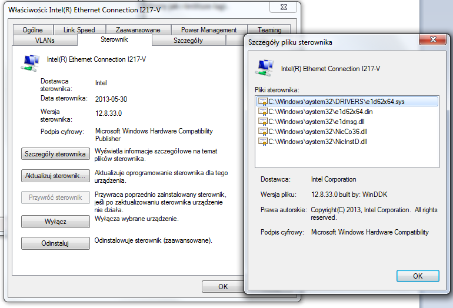Click the Wyłącz button
This screenshot has height=308, width=453.
tap(55, 222)
